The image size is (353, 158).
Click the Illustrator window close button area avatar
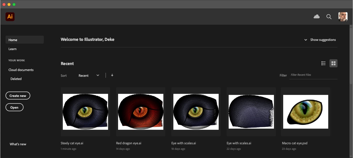pyautogui.click(x=4, y=4)
